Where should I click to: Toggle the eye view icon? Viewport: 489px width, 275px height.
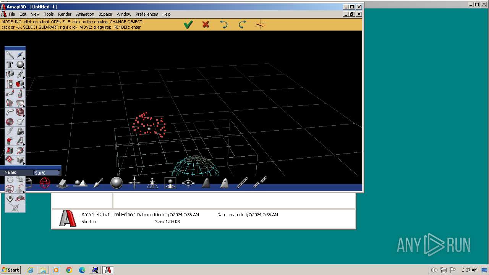pos(188,183)
